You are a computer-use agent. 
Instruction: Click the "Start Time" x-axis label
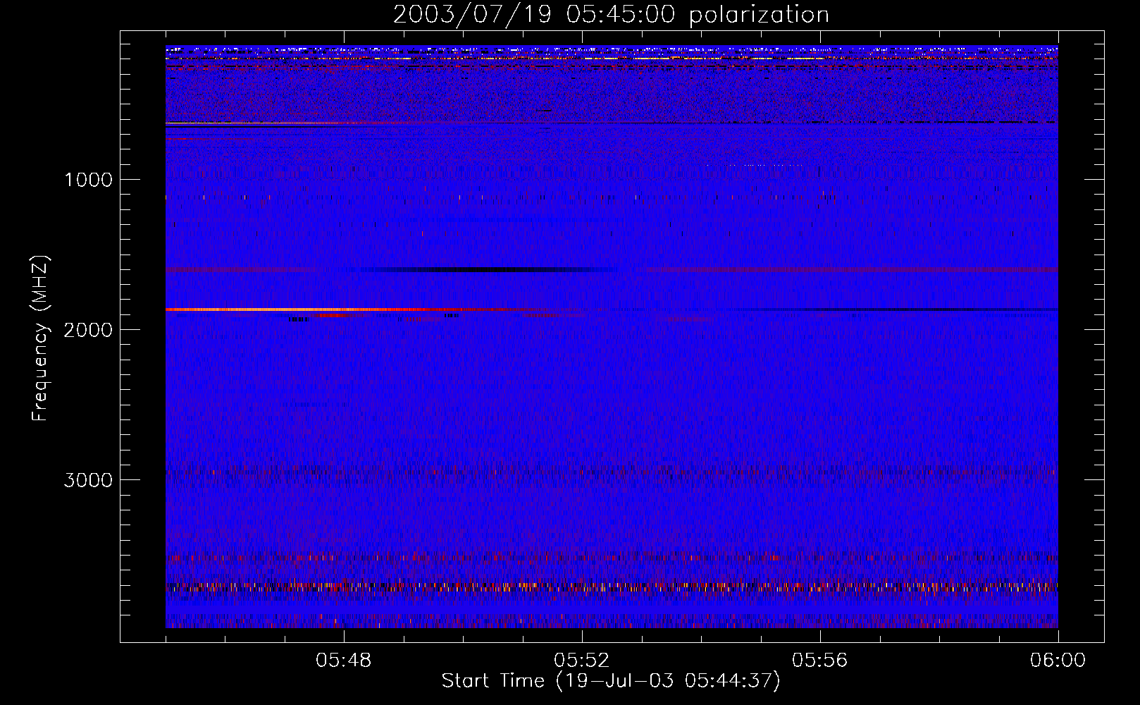(610, 680)
